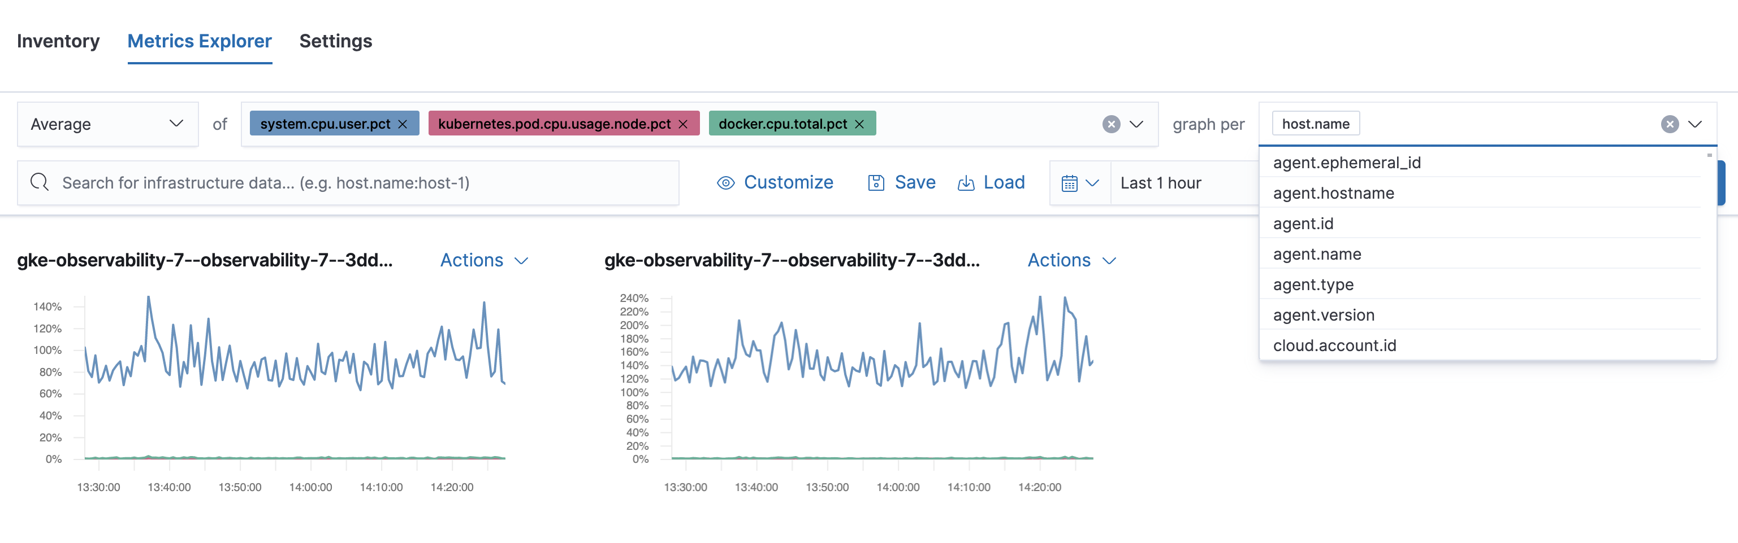Click the Save floppy disk icon
Screen dimensions: 1738x543
tap(875, 182)
